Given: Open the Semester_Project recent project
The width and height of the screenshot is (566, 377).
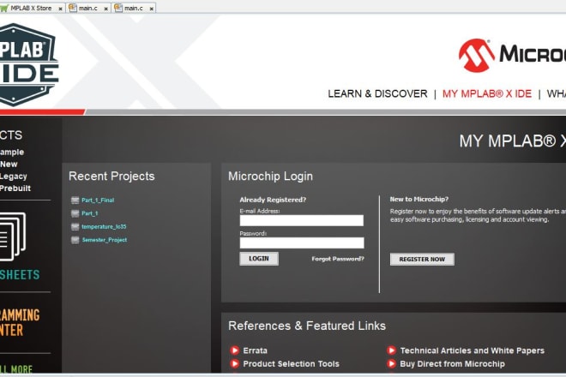Looking at the screenshot, I should point(105,240).
